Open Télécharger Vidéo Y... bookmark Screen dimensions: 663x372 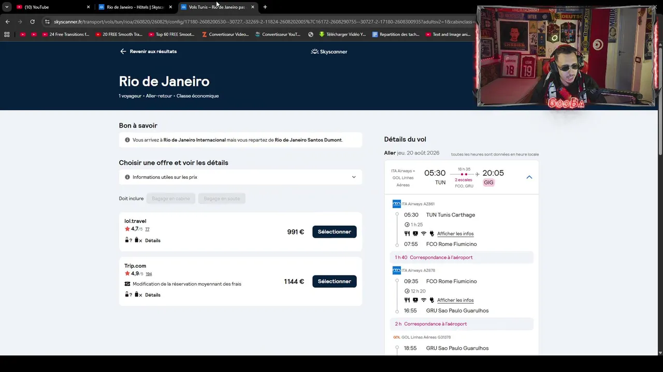(x=342, y=35)
